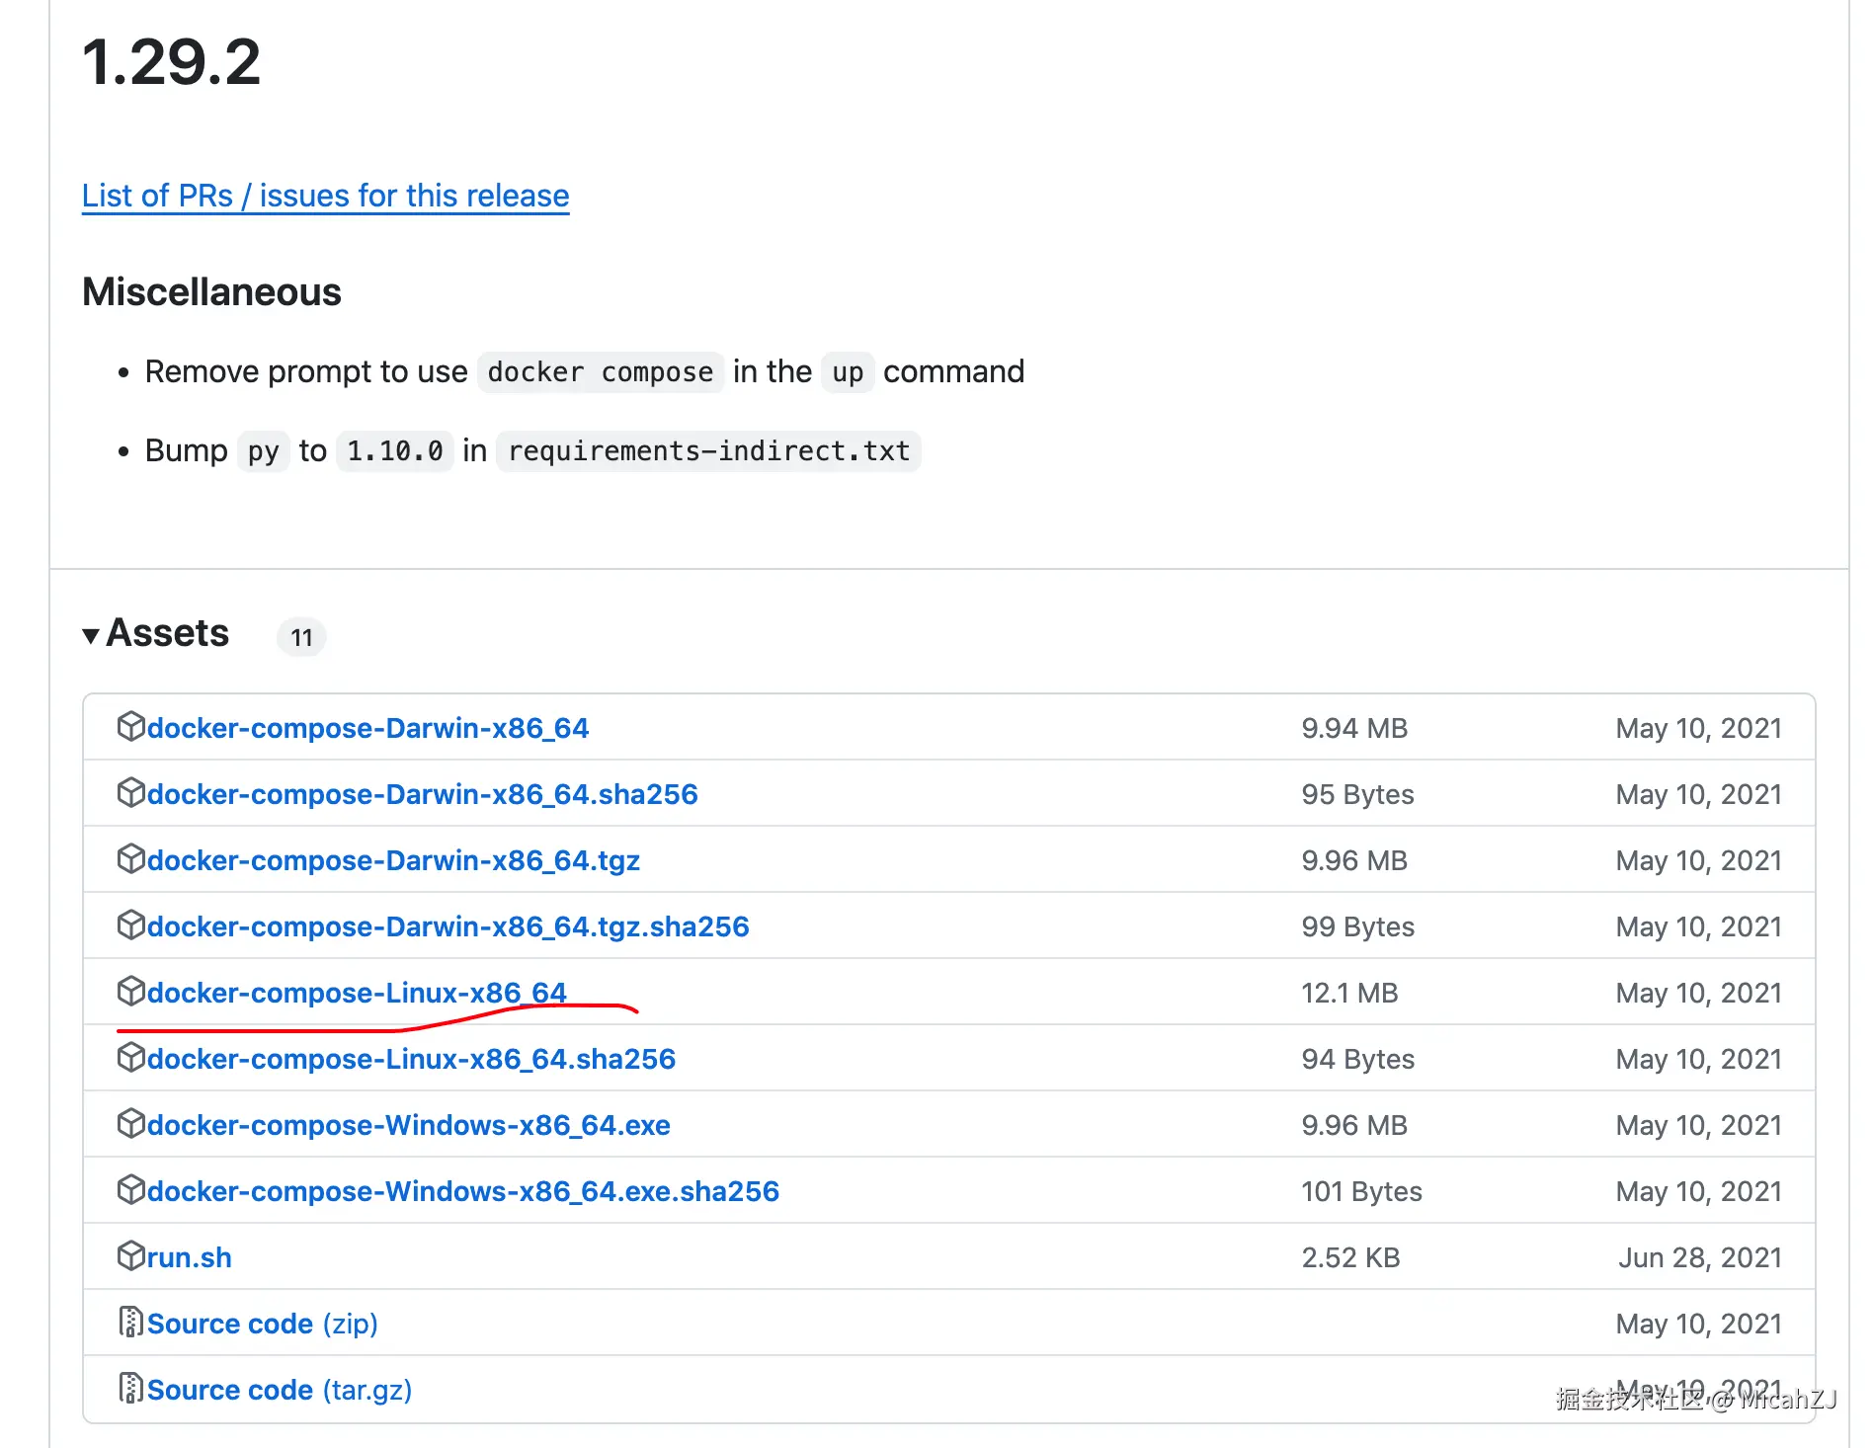Download Source code (zip) archive

(262, 1324)
